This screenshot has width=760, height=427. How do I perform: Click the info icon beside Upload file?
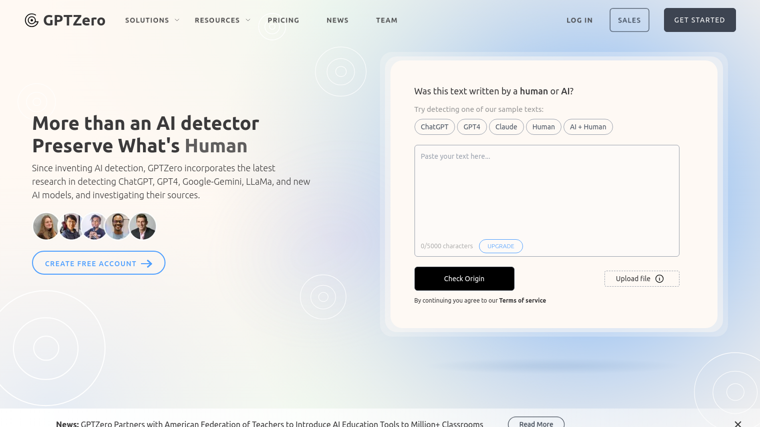coord(659,279)
